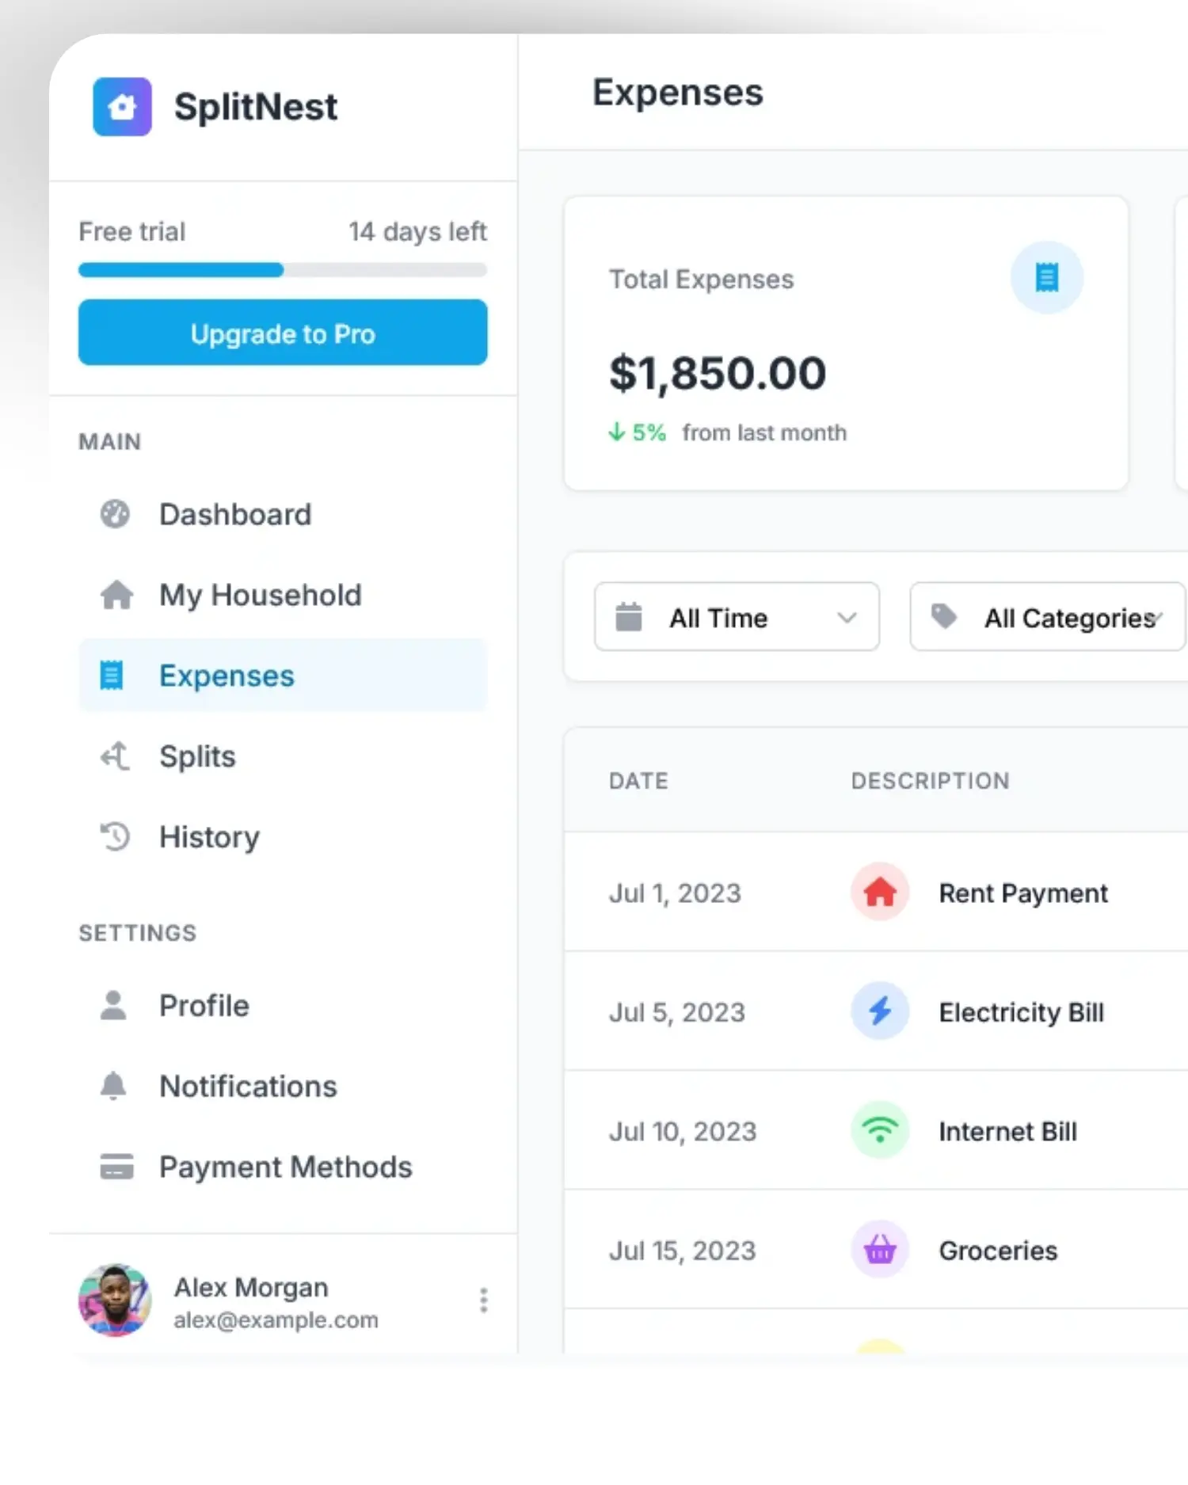Click the red house icon beside Rent Payment
Screen dimensions: 1188x1485
[879, 893]
